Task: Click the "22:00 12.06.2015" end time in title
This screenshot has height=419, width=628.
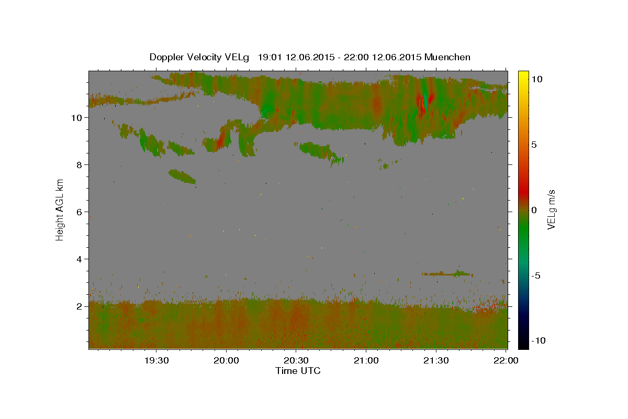Action: point(383,57)
